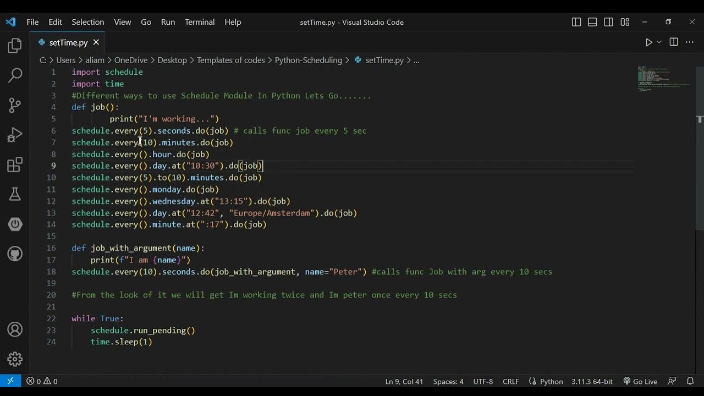Click the Desktop breadcrumb

point(172,61)
